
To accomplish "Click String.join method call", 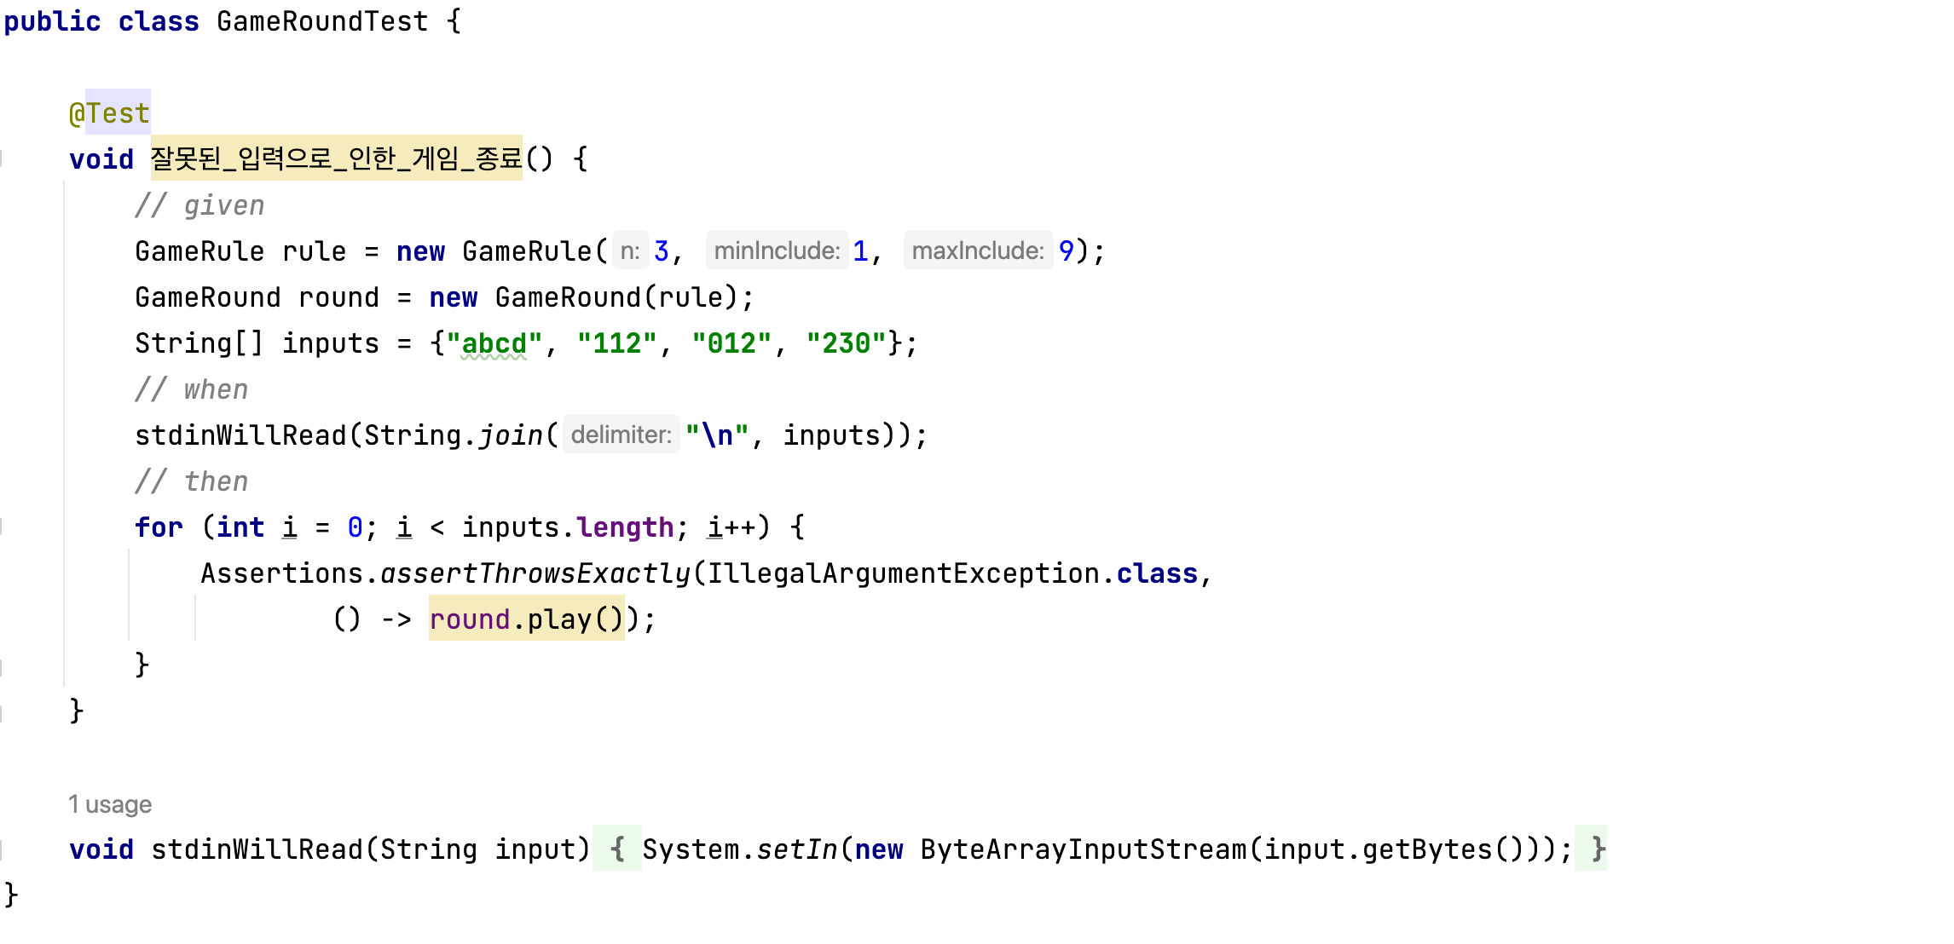I will [453, 435].
